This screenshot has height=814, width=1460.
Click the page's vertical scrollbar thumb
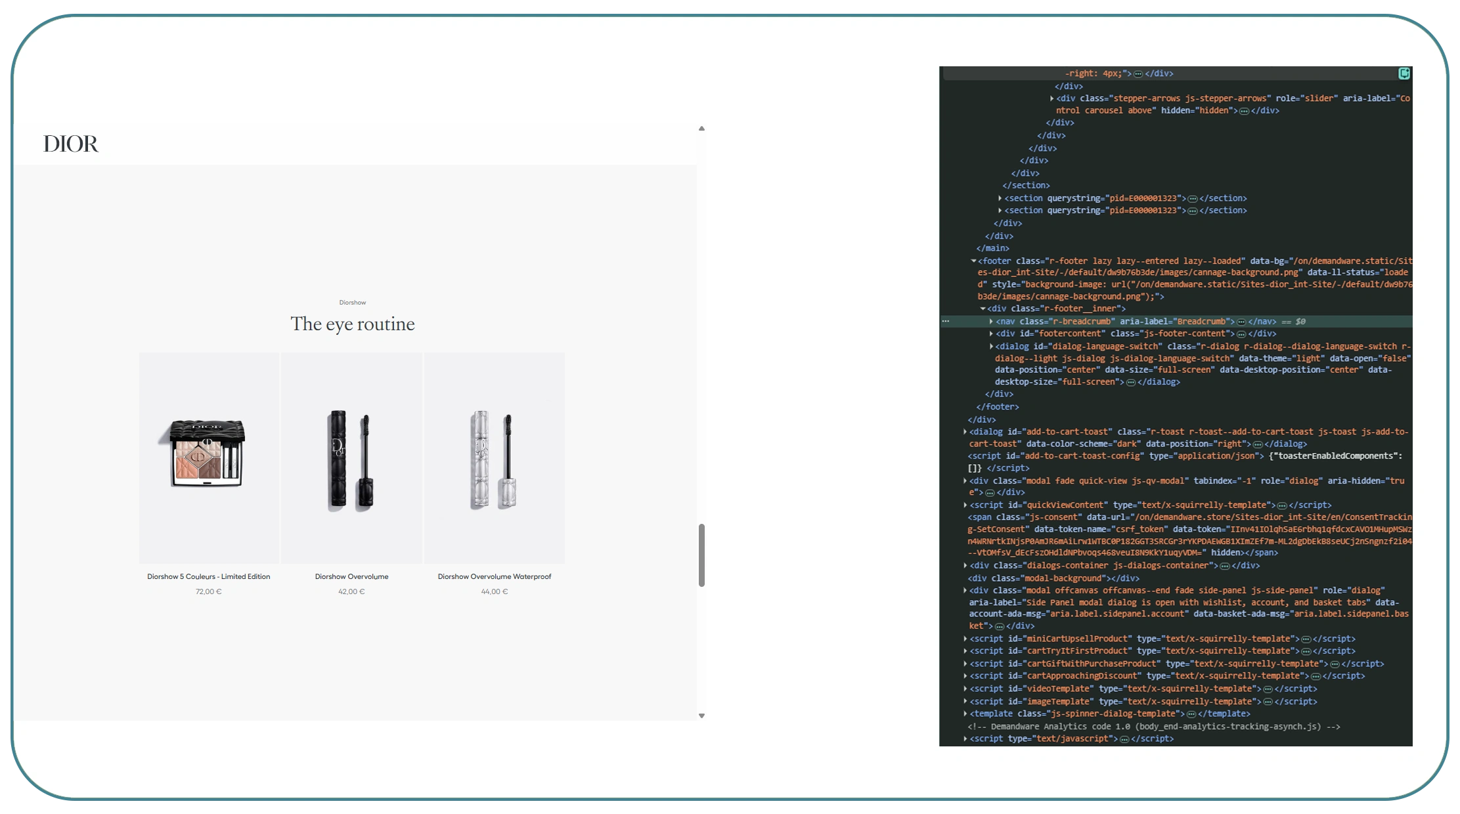[x=701, y=555]
